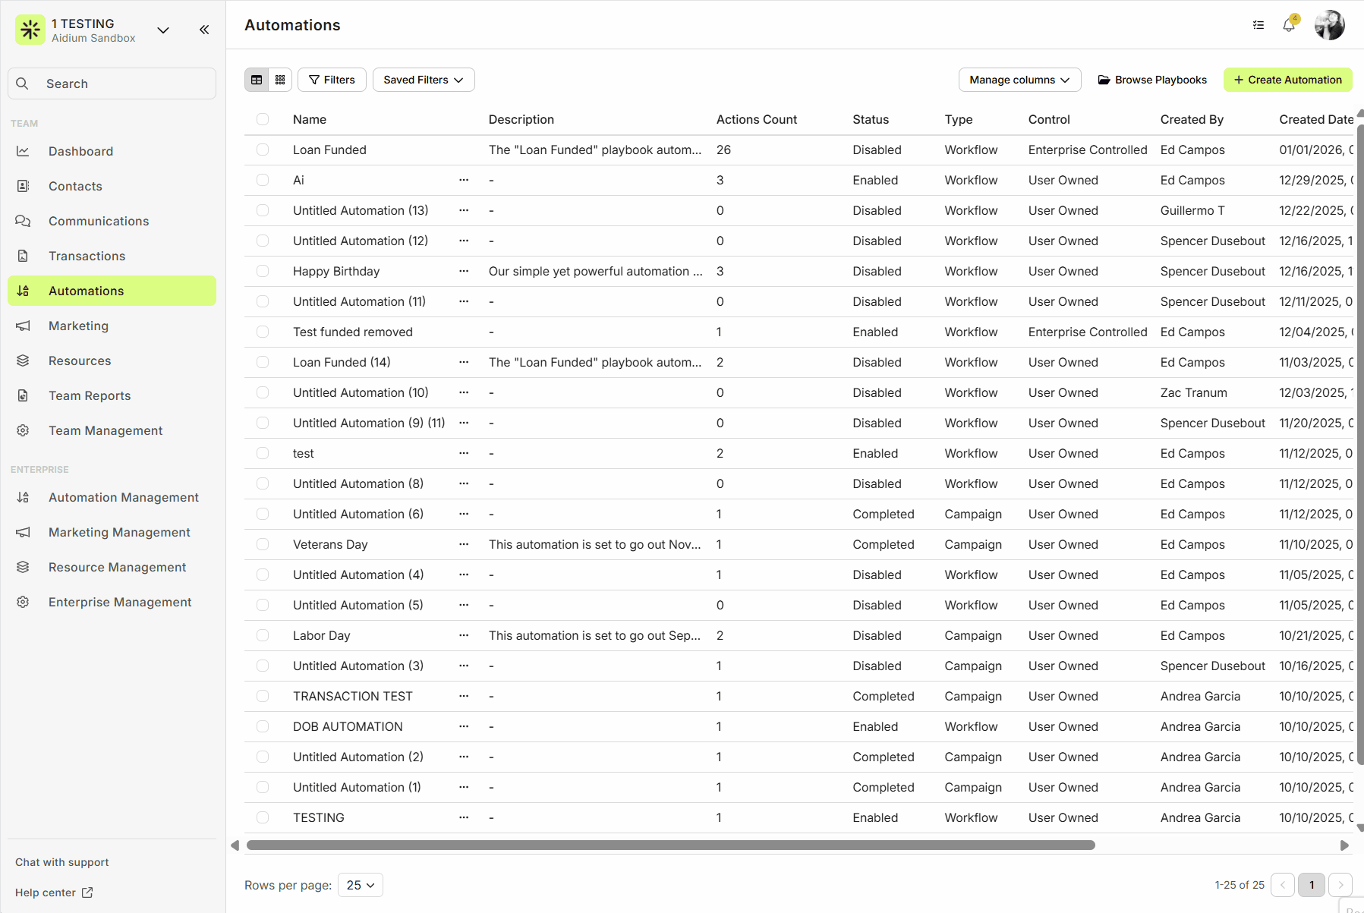Open the notifications bell
Screen dimensions: 1364x913
tap(1288, 24)
